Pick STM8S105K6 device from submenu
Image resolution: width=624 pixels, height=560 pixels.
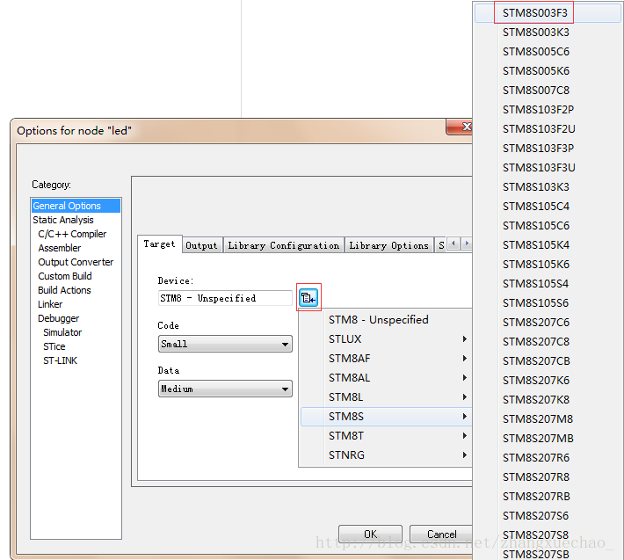coord(548,265)
